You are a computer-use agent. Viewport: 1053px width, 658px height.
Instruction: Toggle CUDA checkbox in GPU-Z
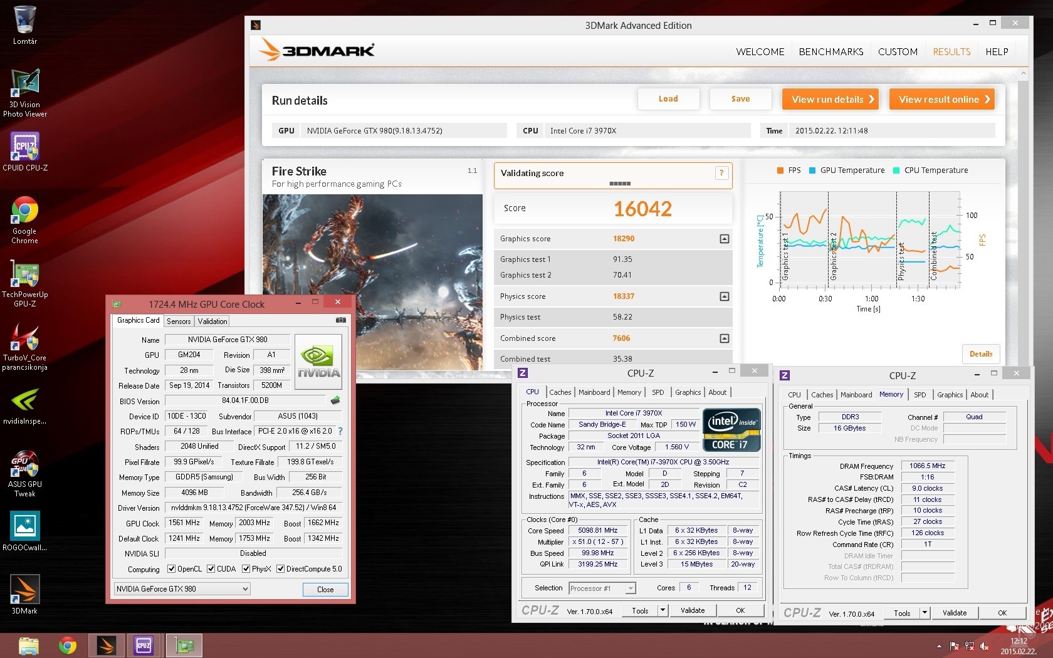tap(211, 569)
